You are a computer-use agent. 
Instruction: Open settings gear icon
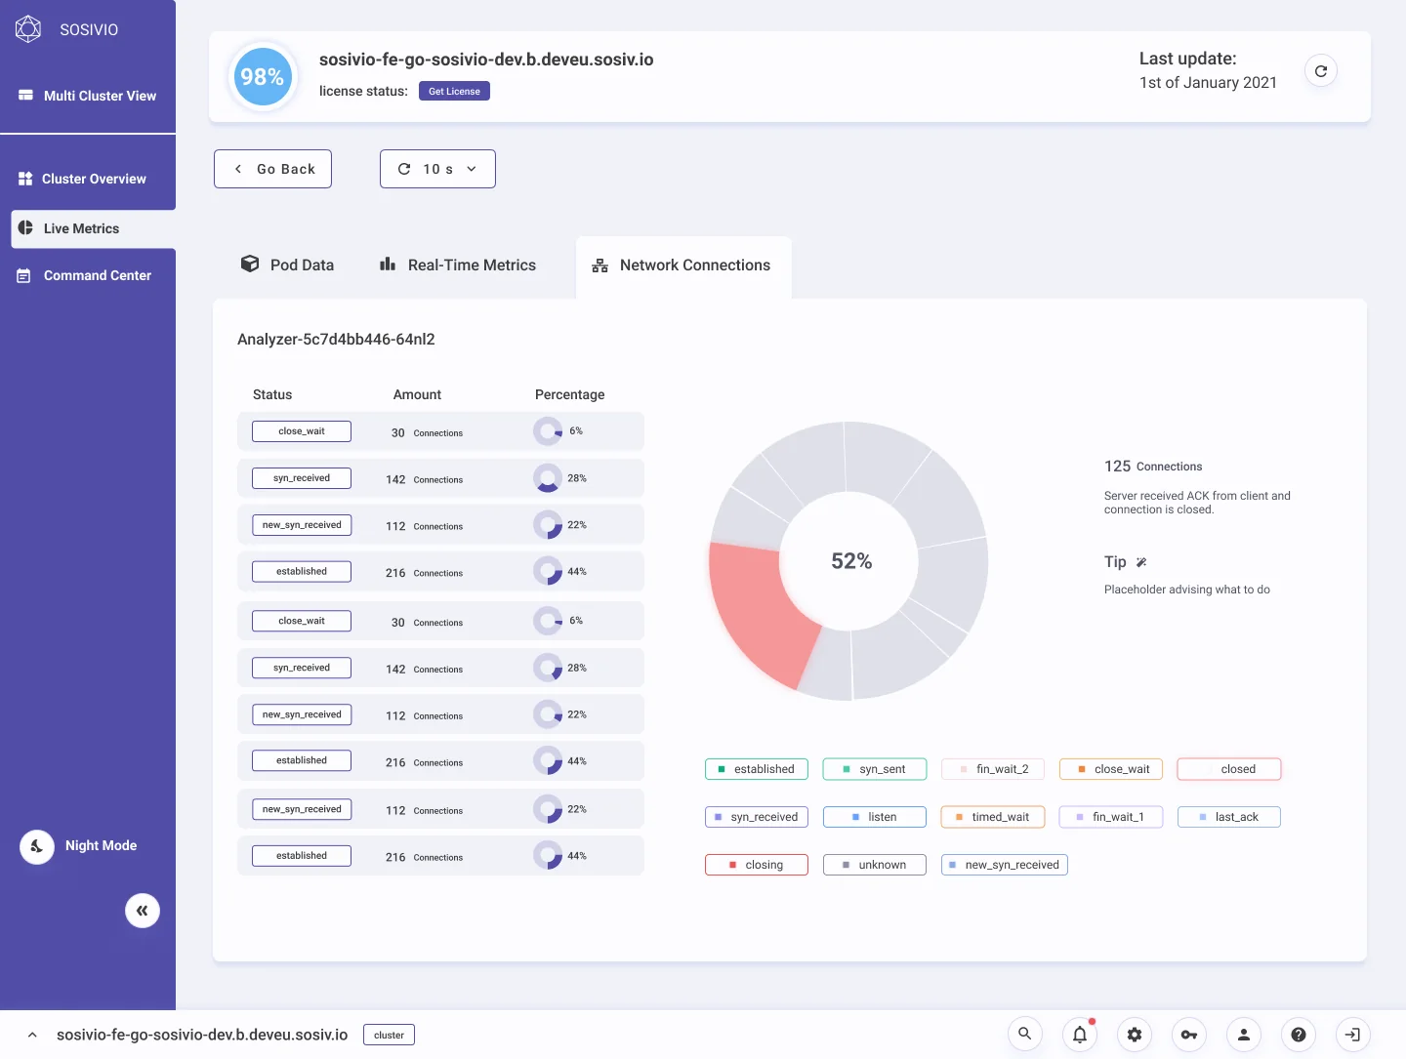pyautogui.click(x=1135, y=1034)
